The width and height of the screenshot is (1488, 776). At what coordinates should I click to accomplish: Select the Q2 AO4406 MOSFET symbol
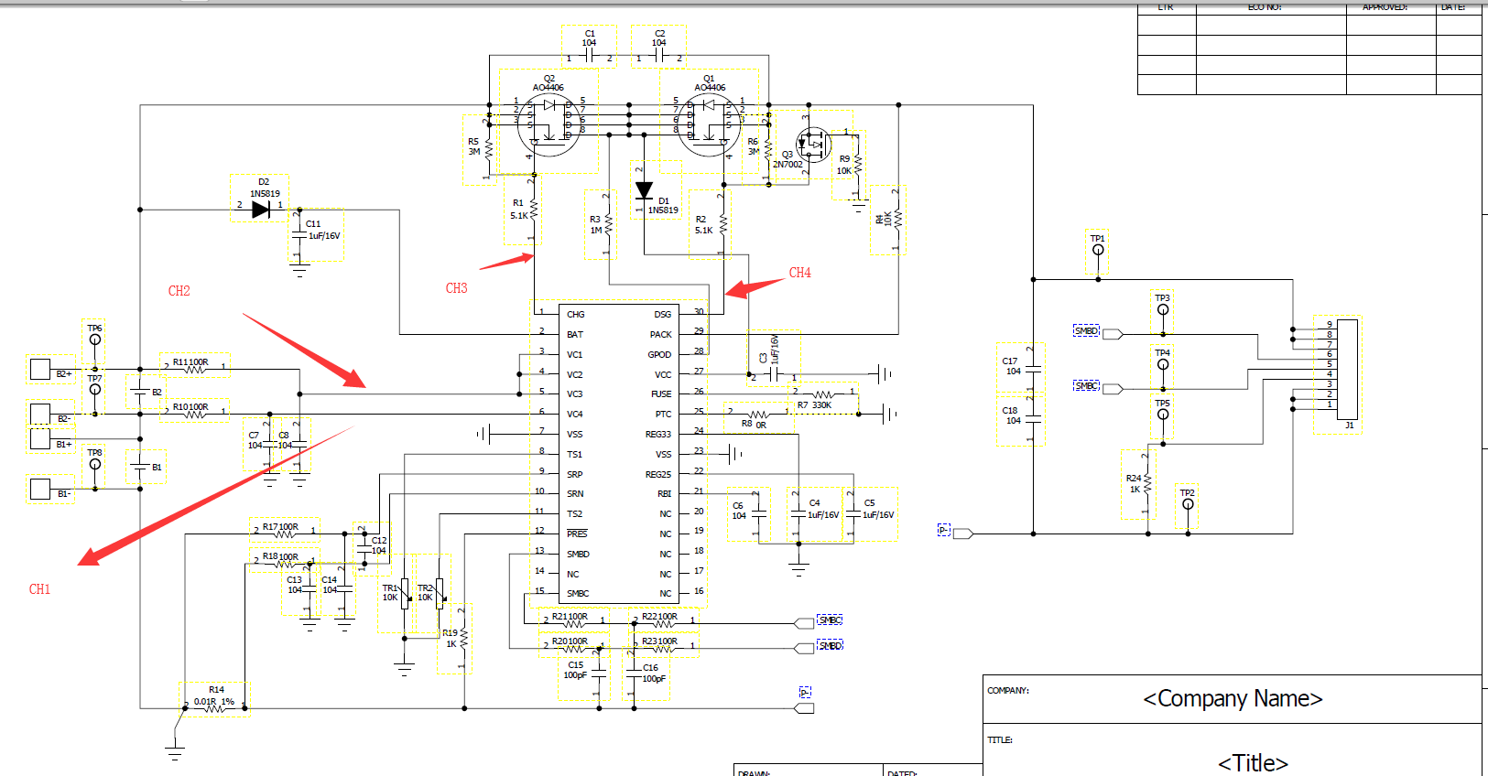click(x=549, y=125)
